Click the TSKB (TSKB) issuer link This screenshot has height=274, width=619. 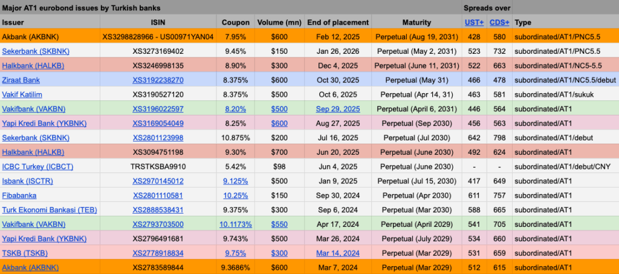(25, 253)
